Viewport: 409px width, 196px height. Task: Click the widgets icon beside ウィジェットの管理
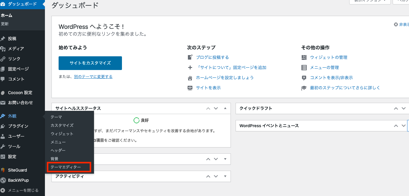click(x=304, y=57)
